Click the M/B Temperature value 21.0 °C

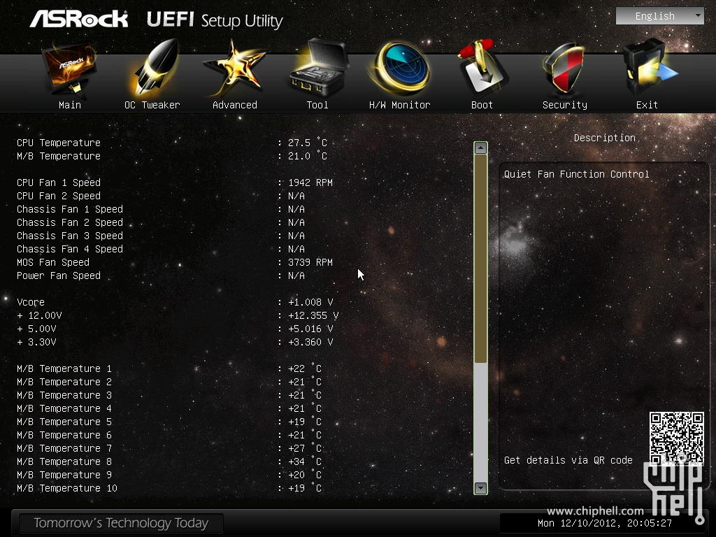click(x=308, y=156)
